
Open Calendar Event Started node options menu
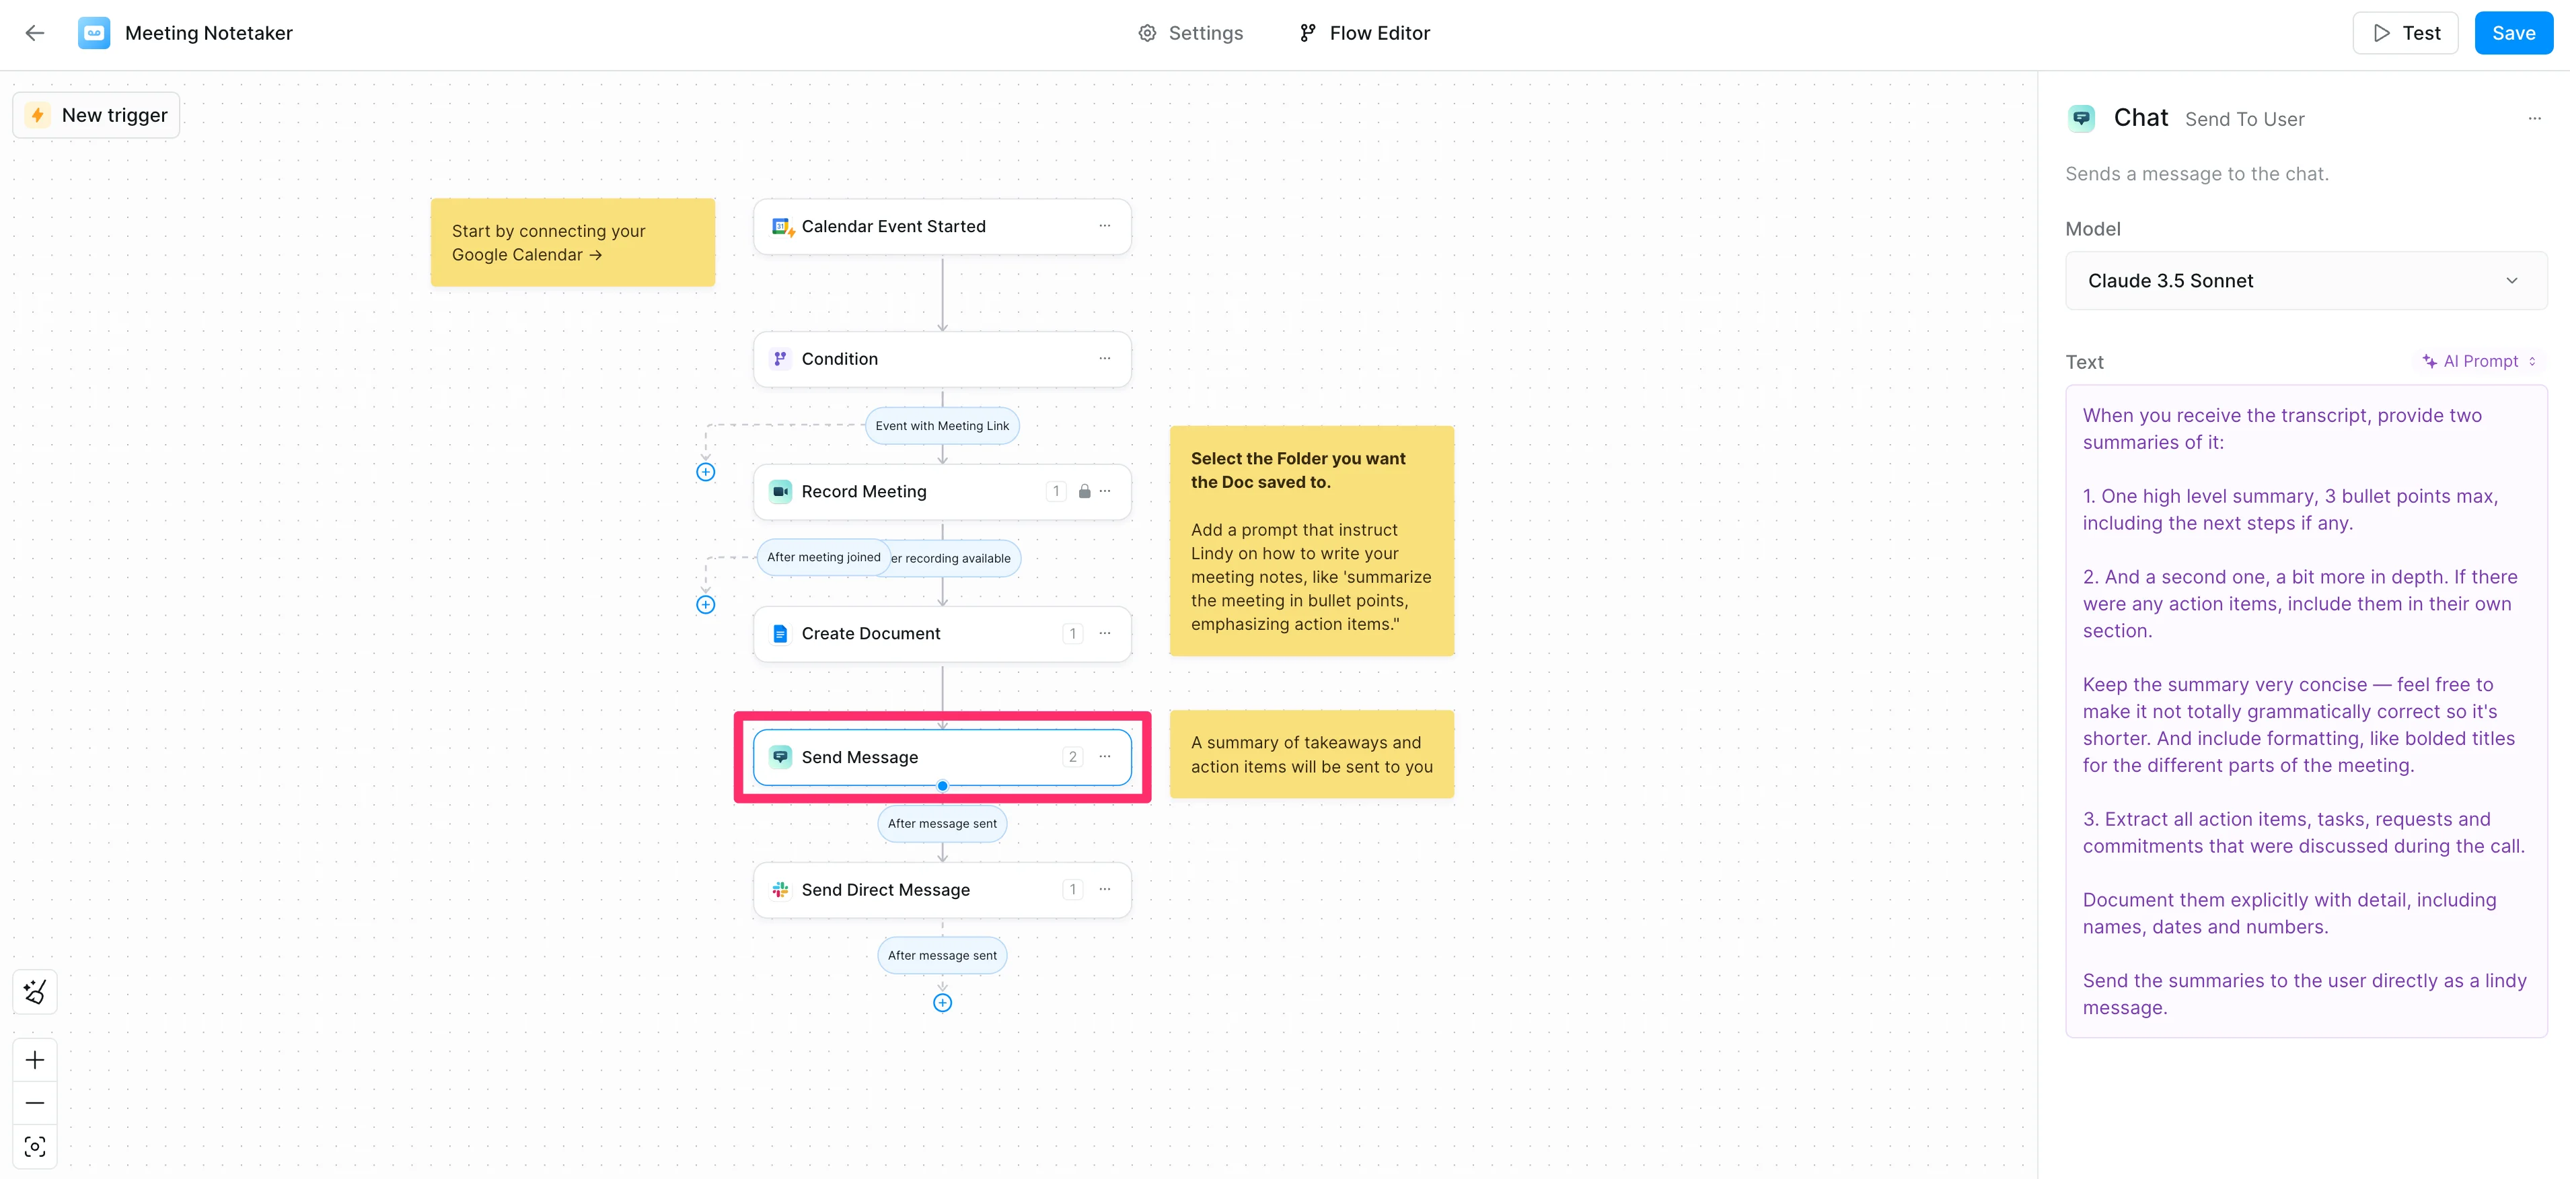[x=1105, y=227]
